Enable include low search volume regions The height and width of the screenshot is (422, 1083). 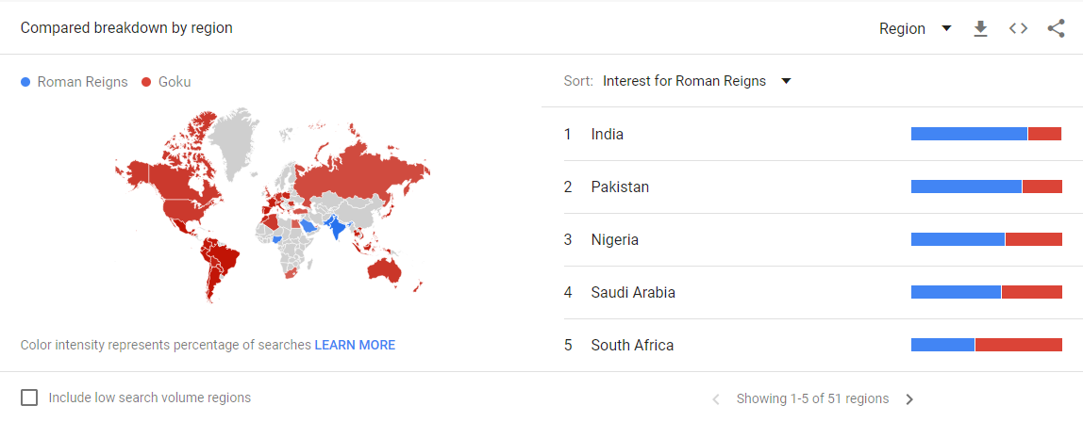pos(29,398)
